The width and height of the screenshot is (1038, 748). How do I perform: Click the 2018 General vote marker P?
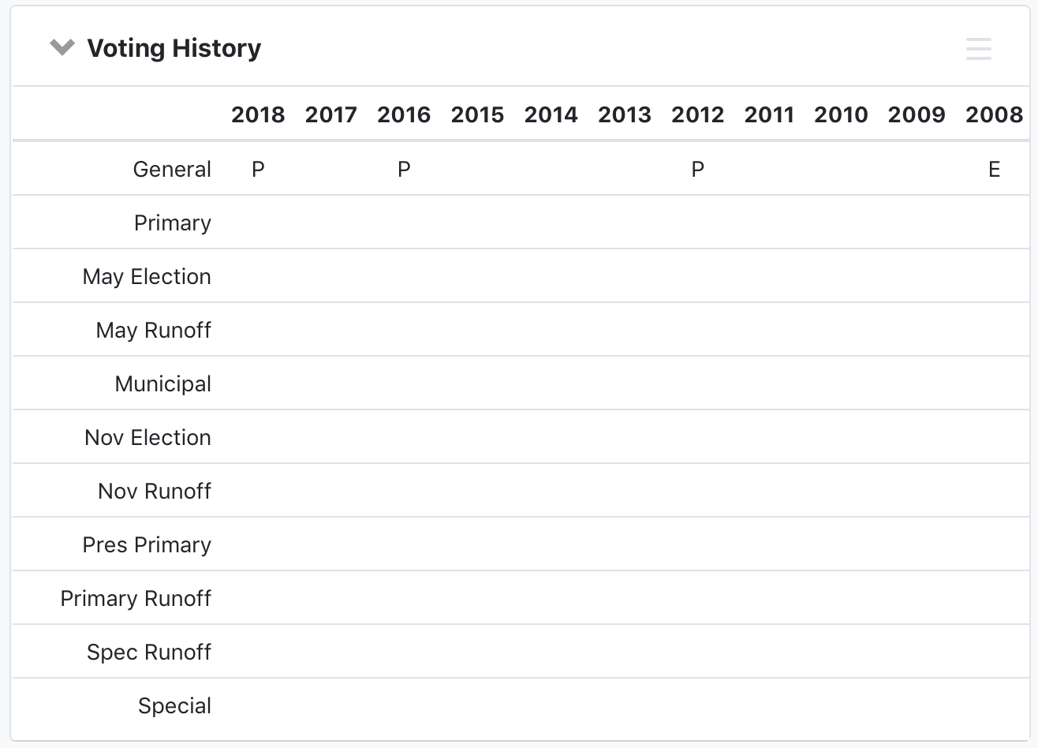tap(258, 170)
